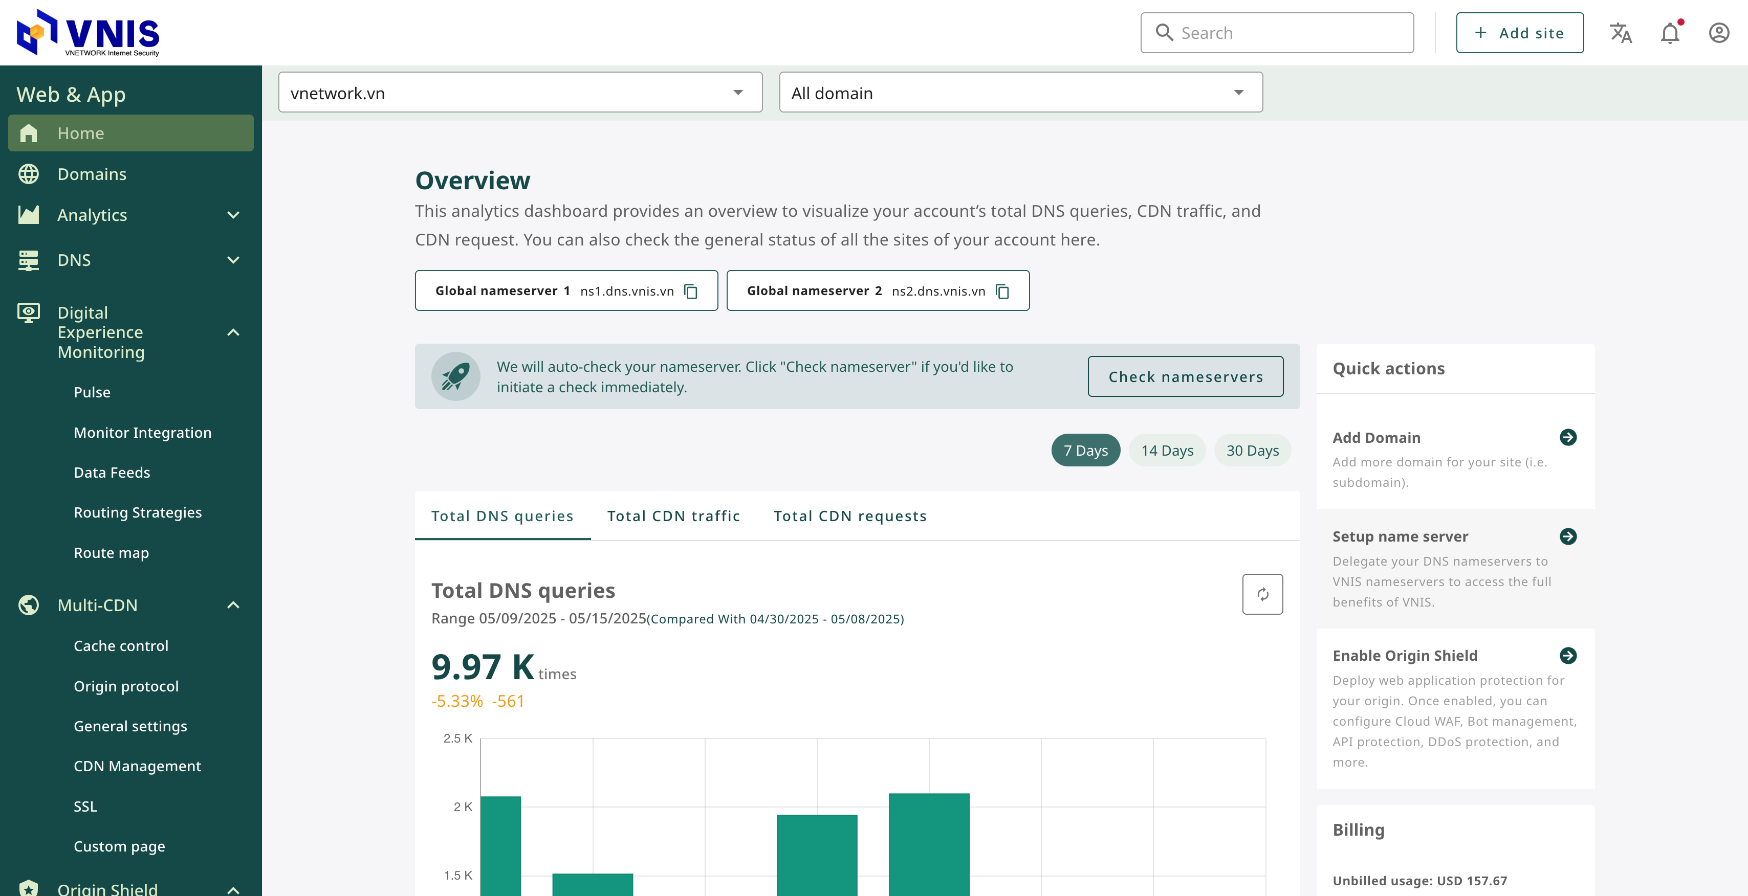Click the Enable Origin Shield arrow icon

pyautogui.click(x=1567, y=655)
